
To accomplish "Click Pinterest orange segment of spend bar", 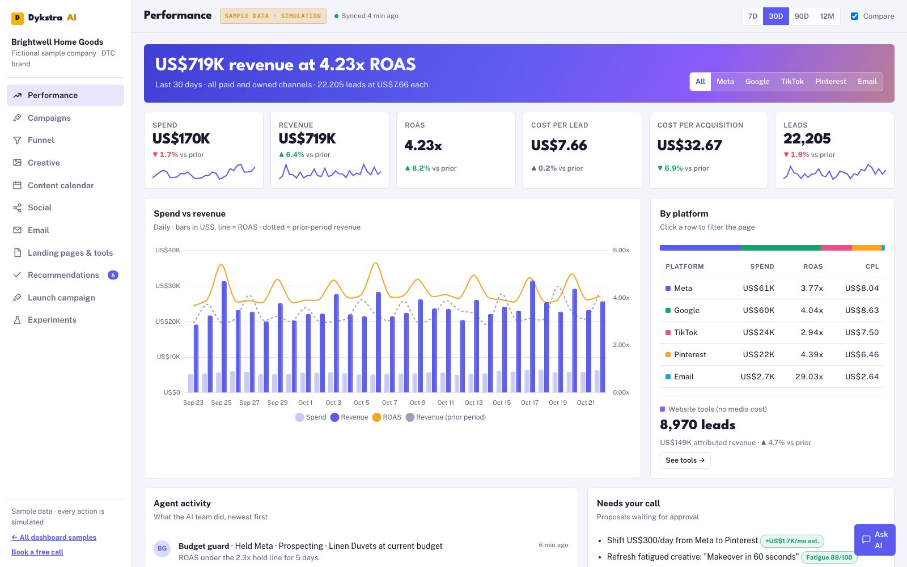I will [x=867, y=248].
